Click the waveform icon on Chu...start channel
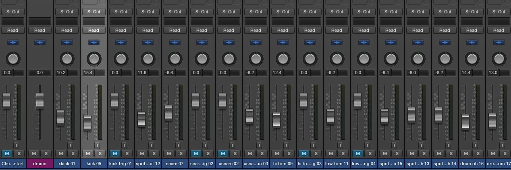This screenshot has width=511, height=170. pos(12,42)
